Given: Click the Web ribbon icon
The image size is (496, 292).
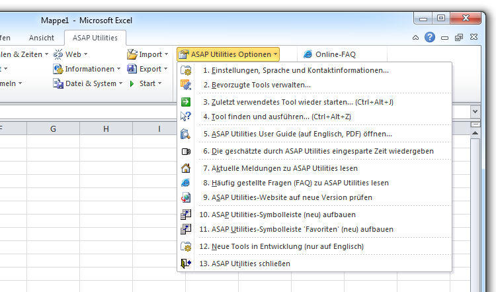Looking at the screenshot, I should (x=58, y=54).
